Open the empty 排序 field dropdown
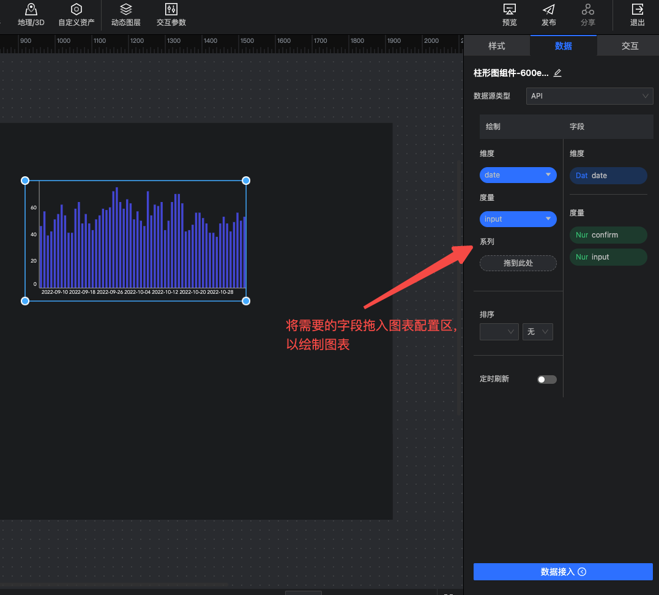Viewport: 659px width, 595px height. [499, 332]
